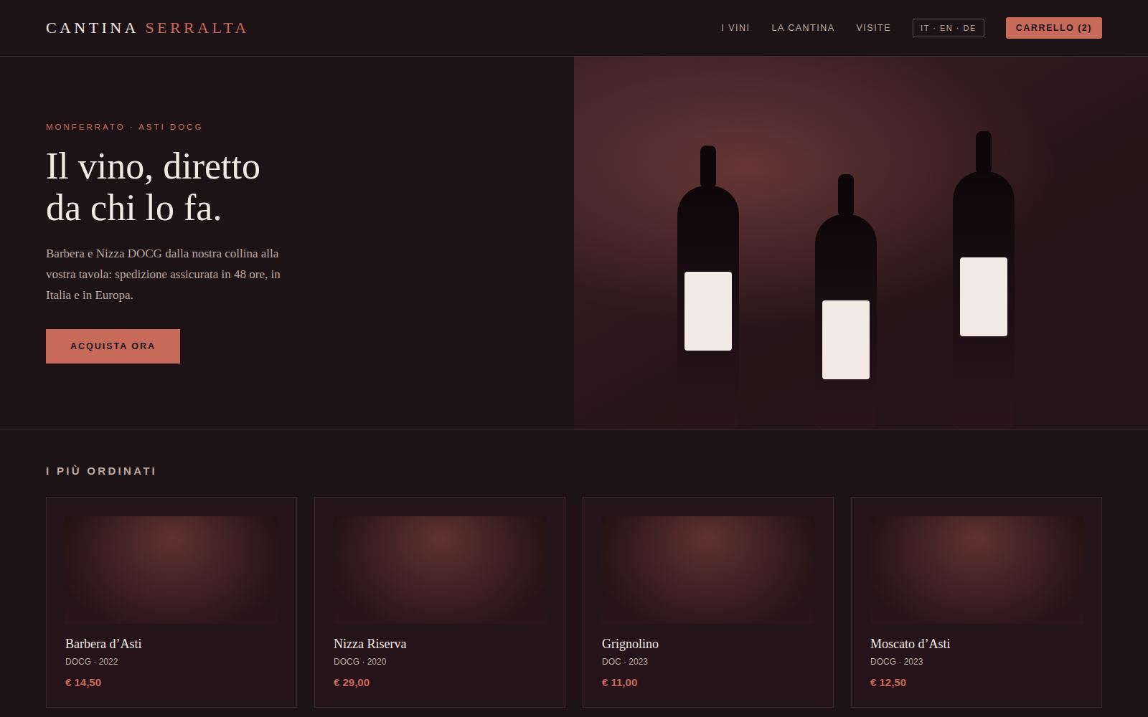Open the Moscato d'Asti product image

point(977,570)
